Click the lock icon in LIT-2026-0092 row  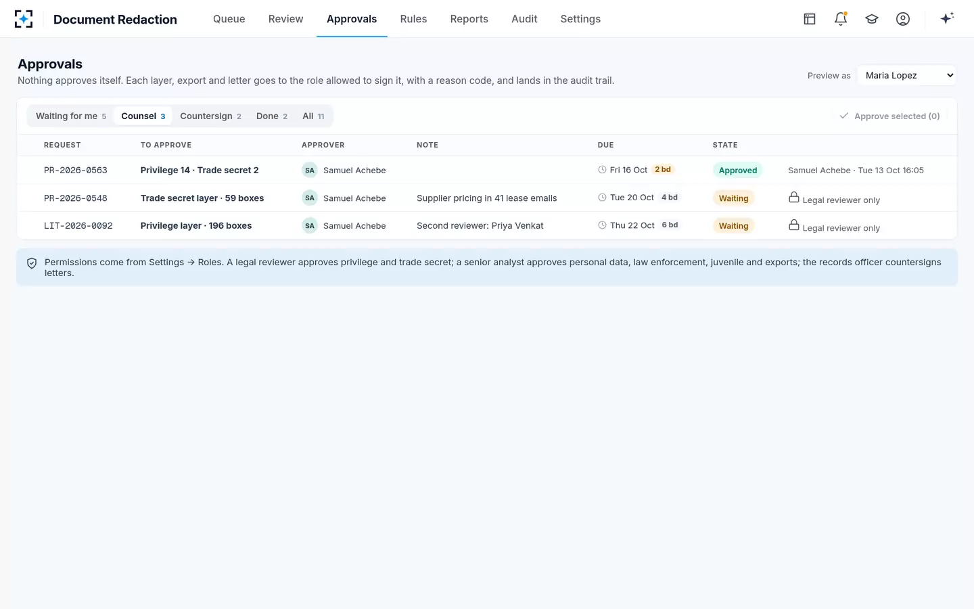pos(794,225)
